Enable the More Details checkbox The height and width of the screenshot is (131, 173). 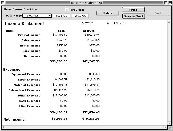[67, 10]
